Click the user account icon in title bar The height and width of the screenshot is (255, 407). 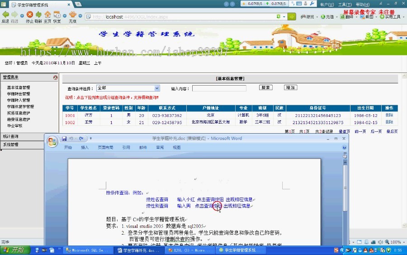click(306, 4)
